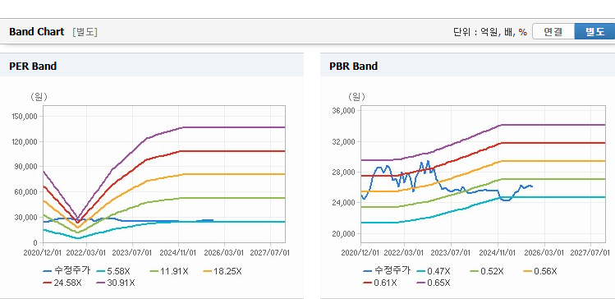Toggle 18.25X legend series
The height and width of the screenshot is (299, 615).
tap(223, 271)
